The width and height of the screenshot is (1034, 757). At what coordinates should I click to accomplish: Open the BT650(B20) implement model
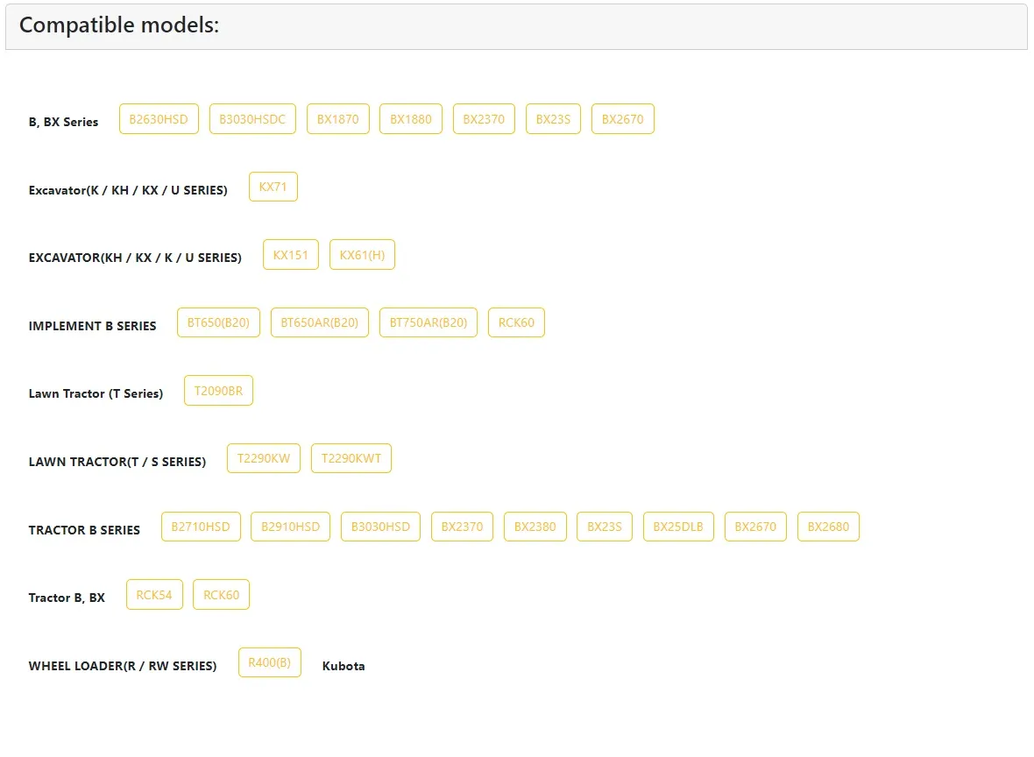pyautogui.click(x=218, y=322)
